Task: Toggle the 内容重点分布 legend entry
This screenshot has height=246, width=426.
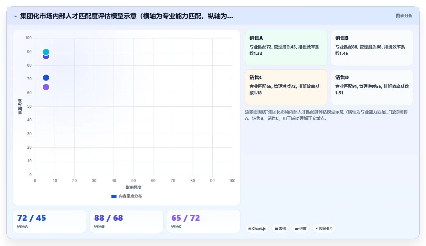Action: [126, 196]
